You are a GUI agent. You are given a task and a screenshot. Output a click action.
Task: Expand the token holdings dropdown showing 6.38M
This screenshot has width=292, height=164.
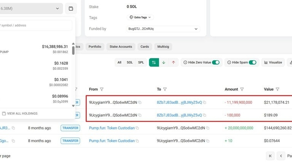pos(31,8)
